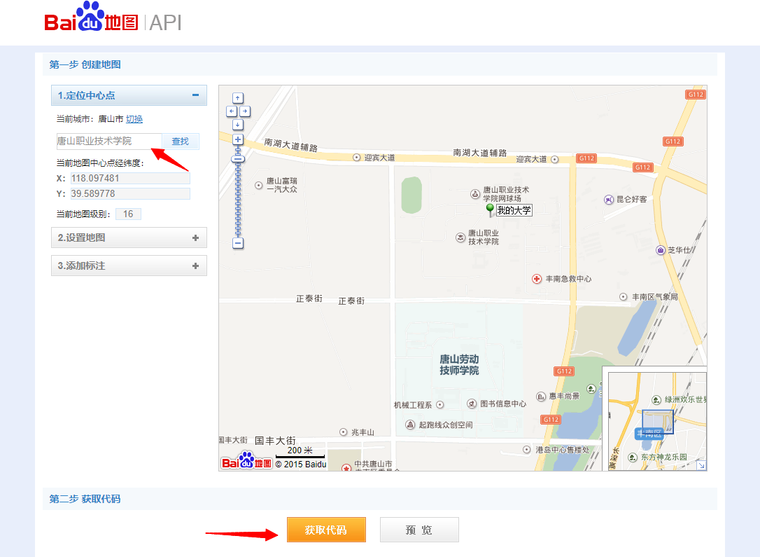Pan the map north using the up arrow

coord(238,97)
